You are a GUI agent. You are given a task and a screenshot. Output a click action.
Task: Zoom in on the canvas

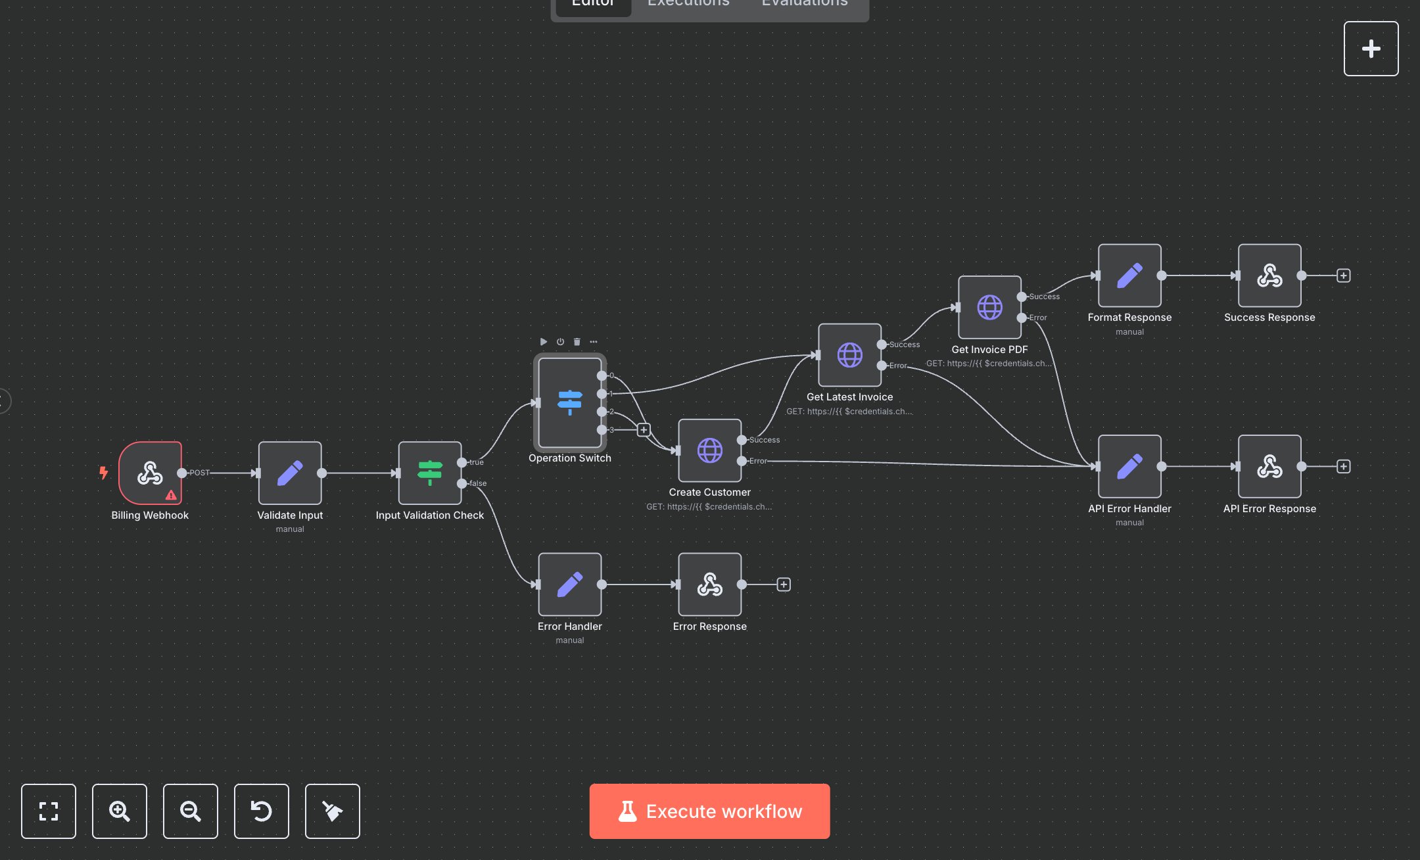tap(120, 811)
